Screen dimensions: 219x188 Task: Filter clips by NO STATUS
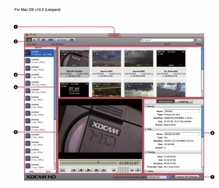[x=62, y=40]
